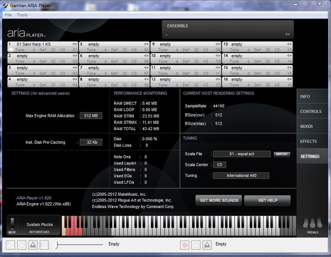
Task: Switch to the CONTROLS tab
Action: 312,112
